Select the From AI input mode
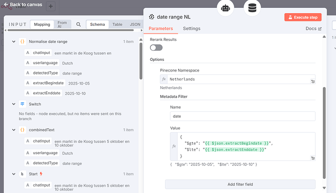 (62, 24)
